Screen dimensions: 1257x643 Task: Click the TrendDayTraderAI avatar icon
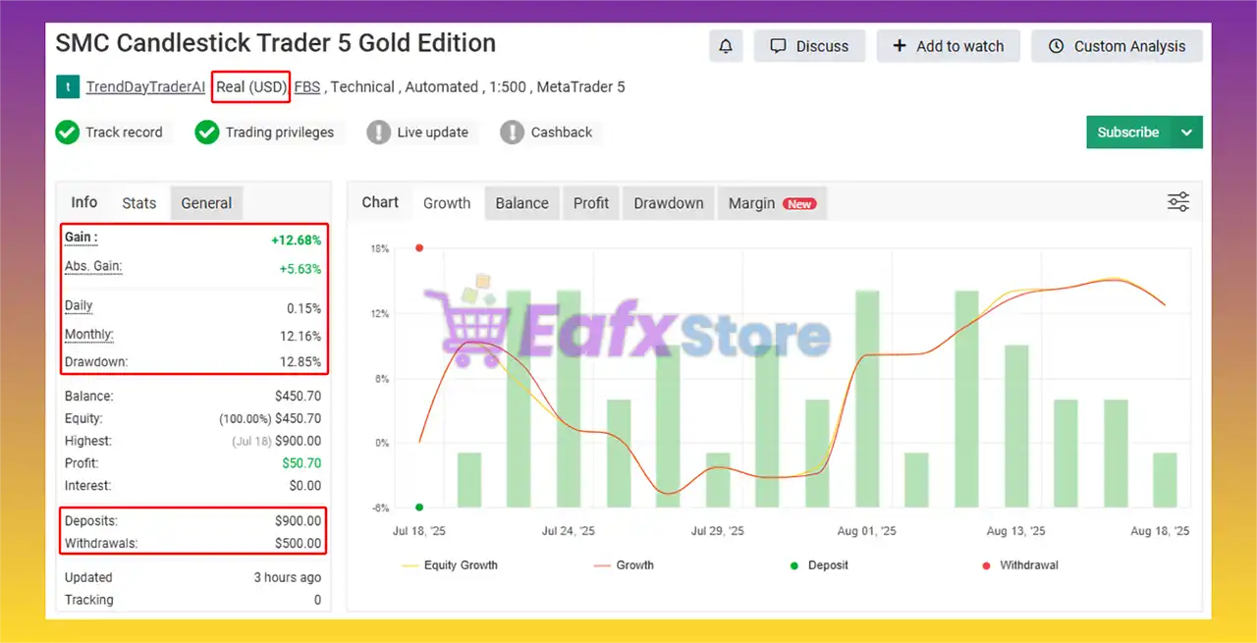pyautogui.click(x=67, y=87)
